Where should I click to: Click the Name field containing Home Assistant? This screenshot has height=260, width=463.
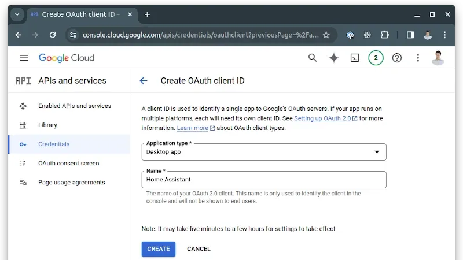pyautogui.click(x=264, y=180)
